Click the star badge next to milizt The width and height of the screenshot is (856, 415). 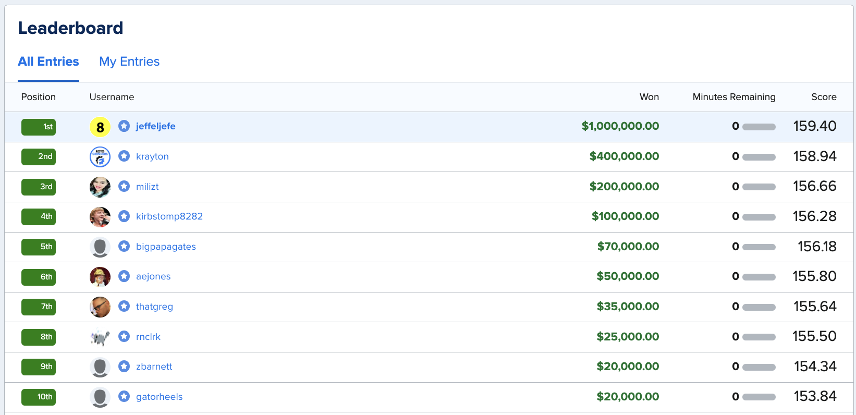pyautogui.click(x=124, y=186)
